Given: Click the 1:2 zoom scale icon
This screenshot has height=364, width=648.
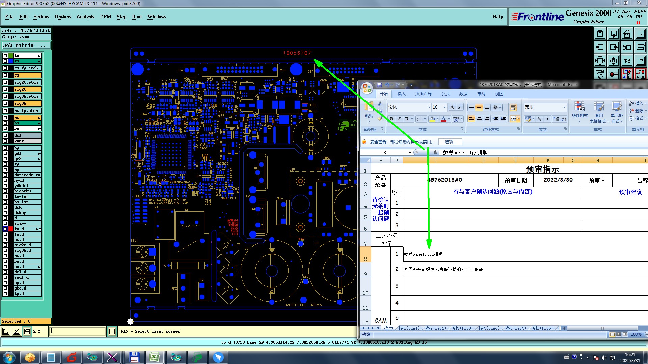Looking at the screenshot, I should coord(627,61).
